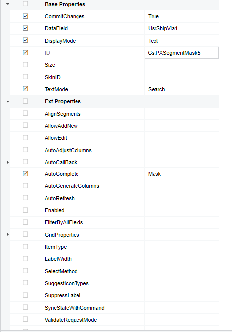Image resolution: width=232 pixels, height=332 pixels.
Task: Click the Enabled property row label
Action: click(x=55, y=210)
